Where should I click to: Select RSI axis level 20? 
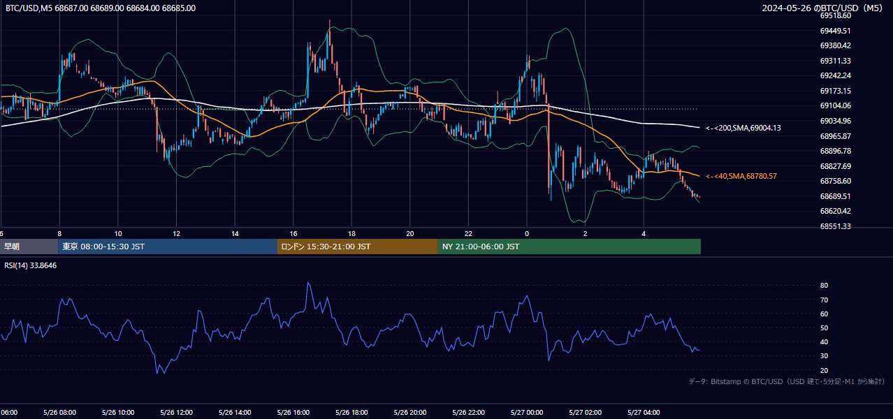click(x=824, y=370)
